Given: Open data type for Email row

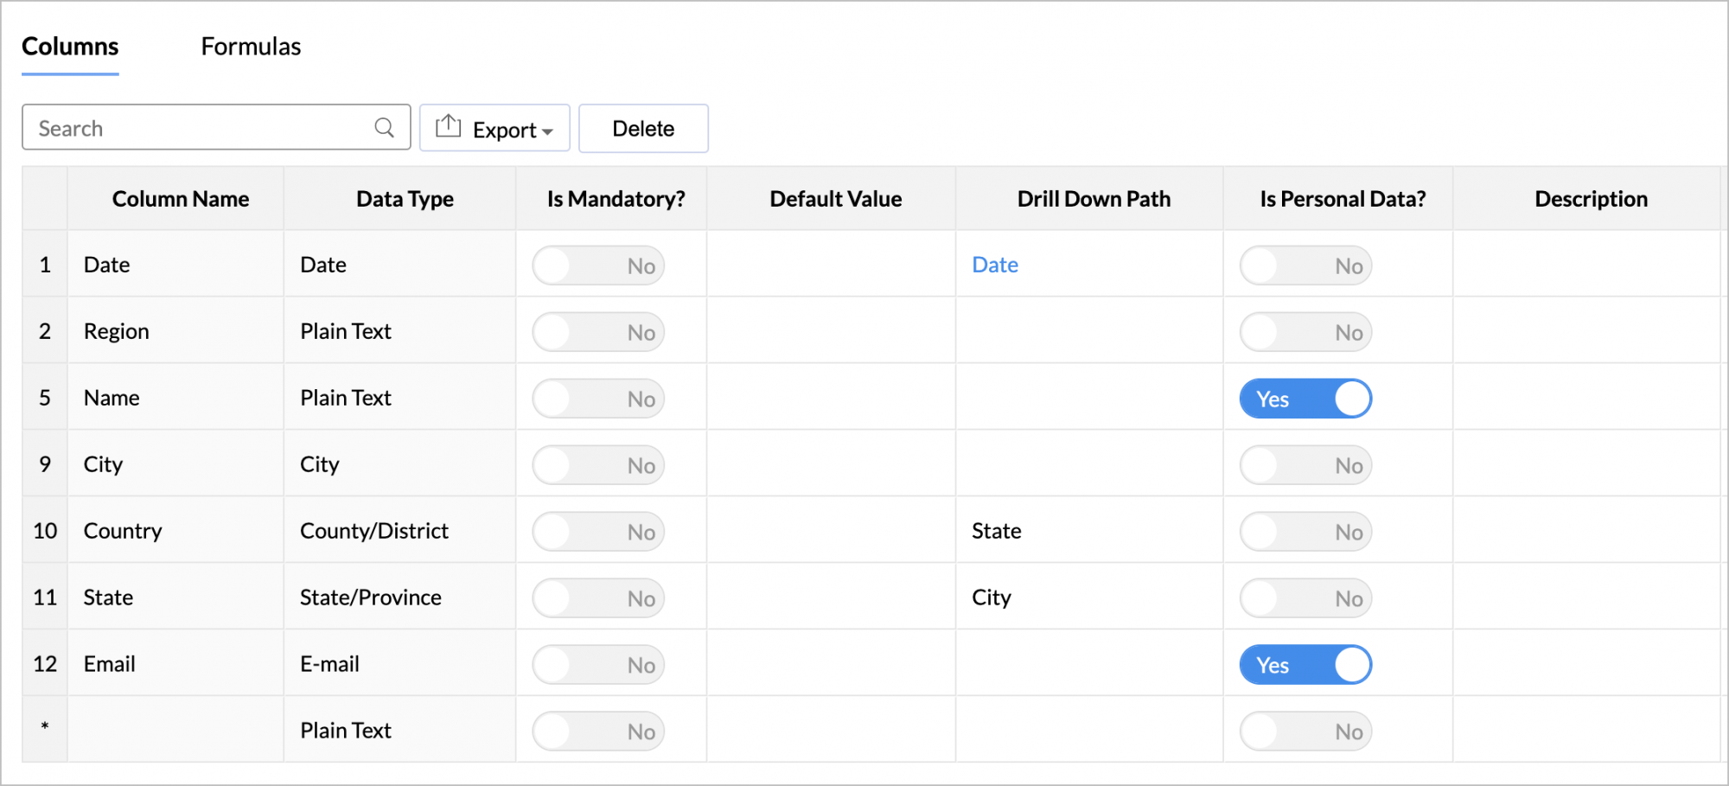Looking at the screenshot, I should click(330, 664).
